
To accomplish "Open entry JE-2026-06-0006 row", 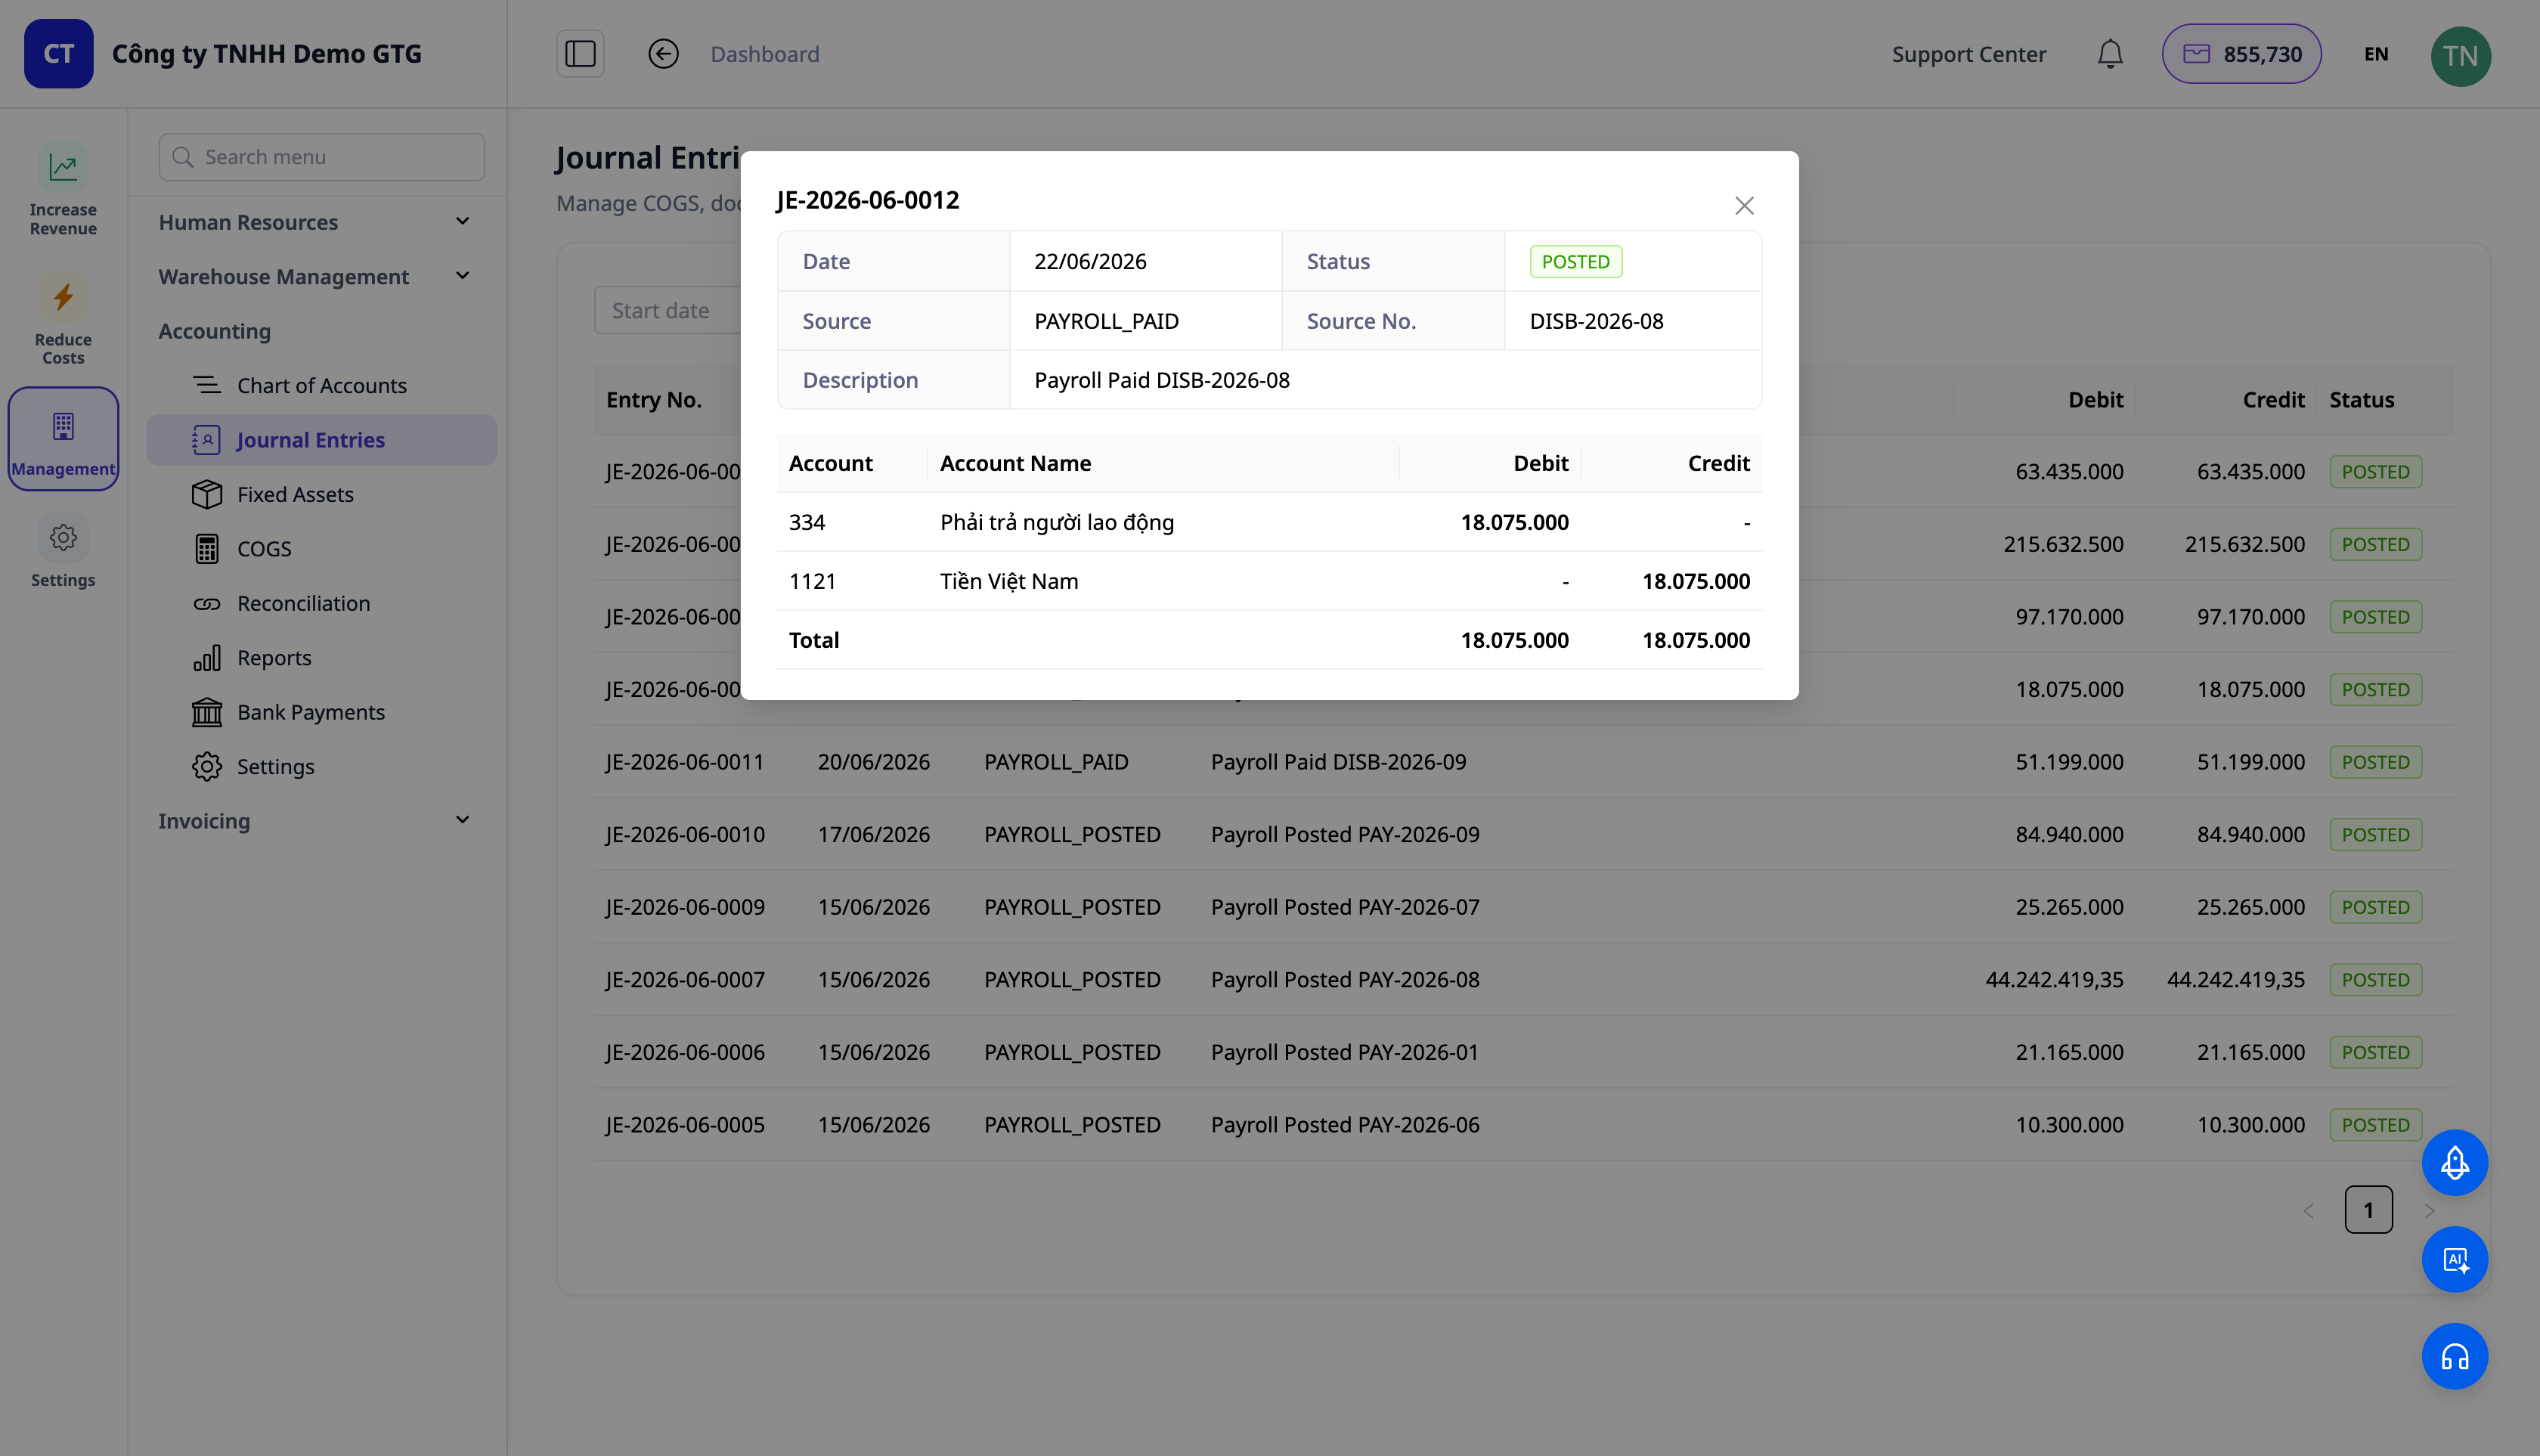I will point(1523,1052).
